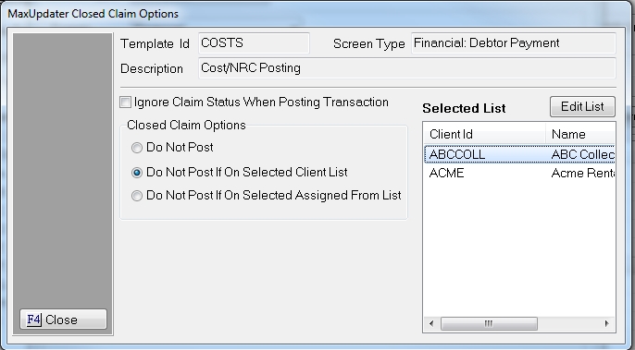The height and width of the screenshot is (350, 635).
Task: Click the Acme Rent name cell
Action: (583, 173)
